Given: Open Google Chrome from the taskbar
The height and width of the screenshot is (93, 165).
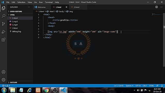Looking at the screenshot, I should 46,90.
